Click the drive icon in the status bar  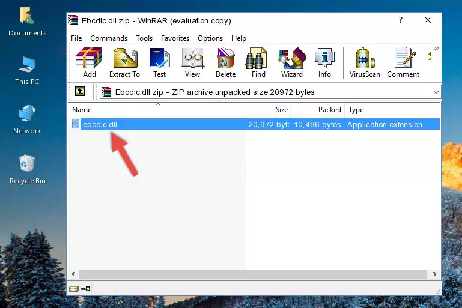(74, 289)
